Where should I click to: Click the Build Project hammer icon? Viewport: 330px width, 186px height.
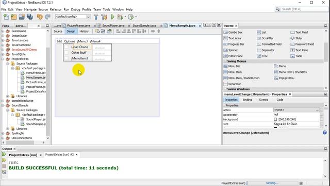pos(96,17)
